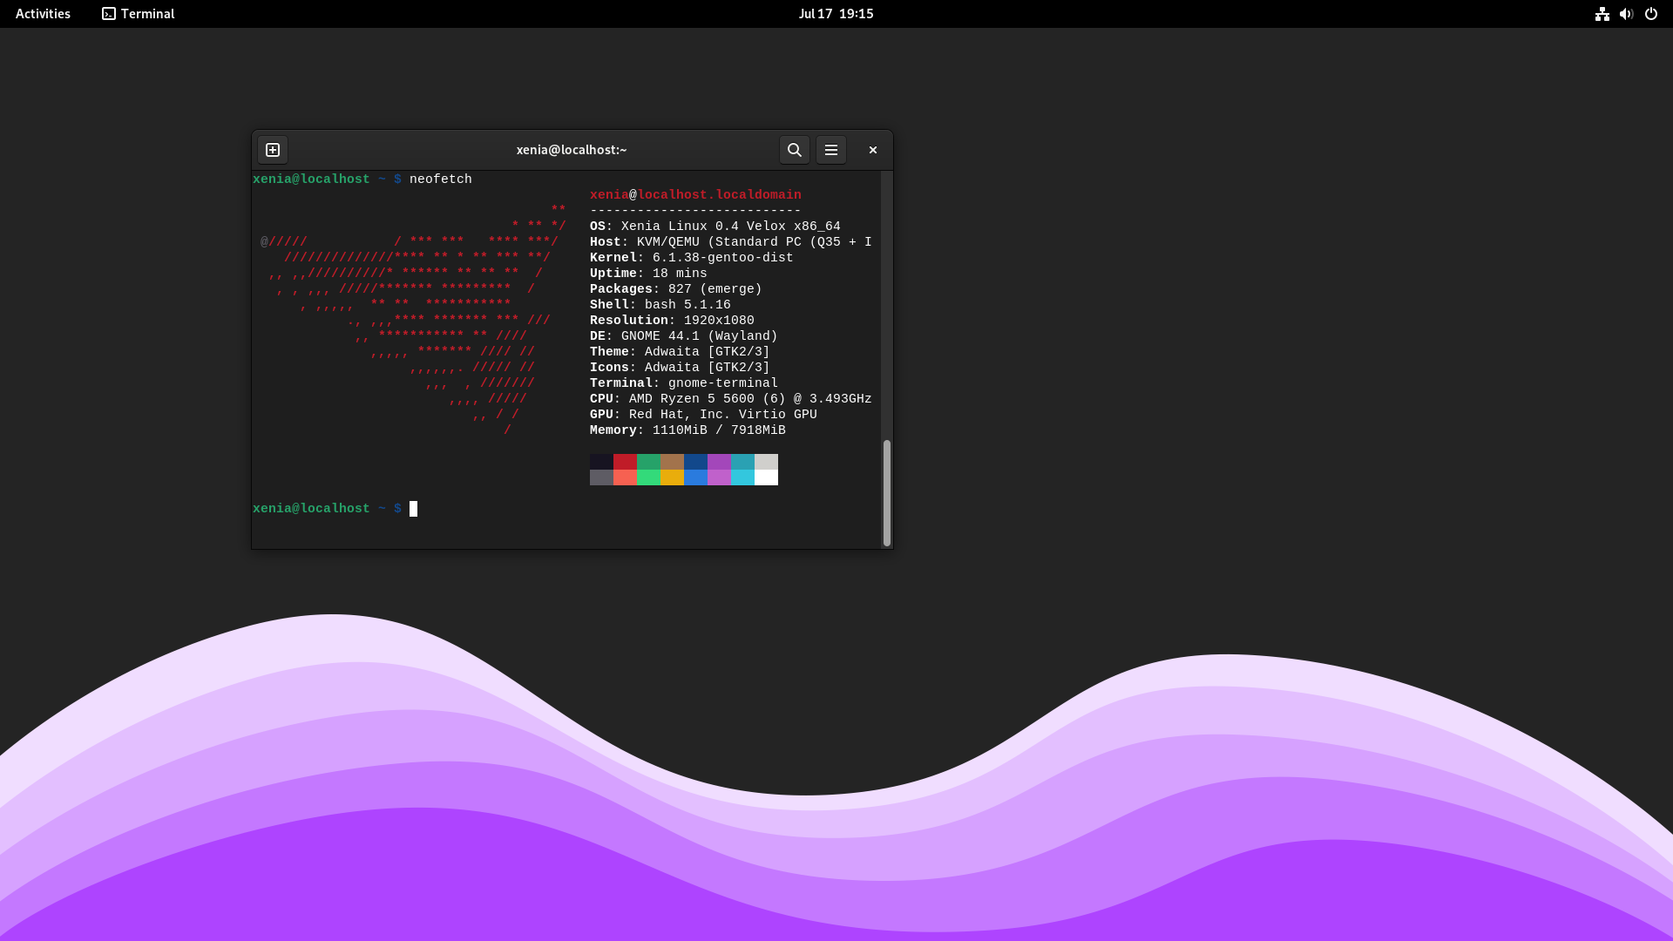Click the 'CPU: AMD Ryzen 5 5600' line
The height and width of the screenshot is (941, 1673).
[x=731, y=399]
